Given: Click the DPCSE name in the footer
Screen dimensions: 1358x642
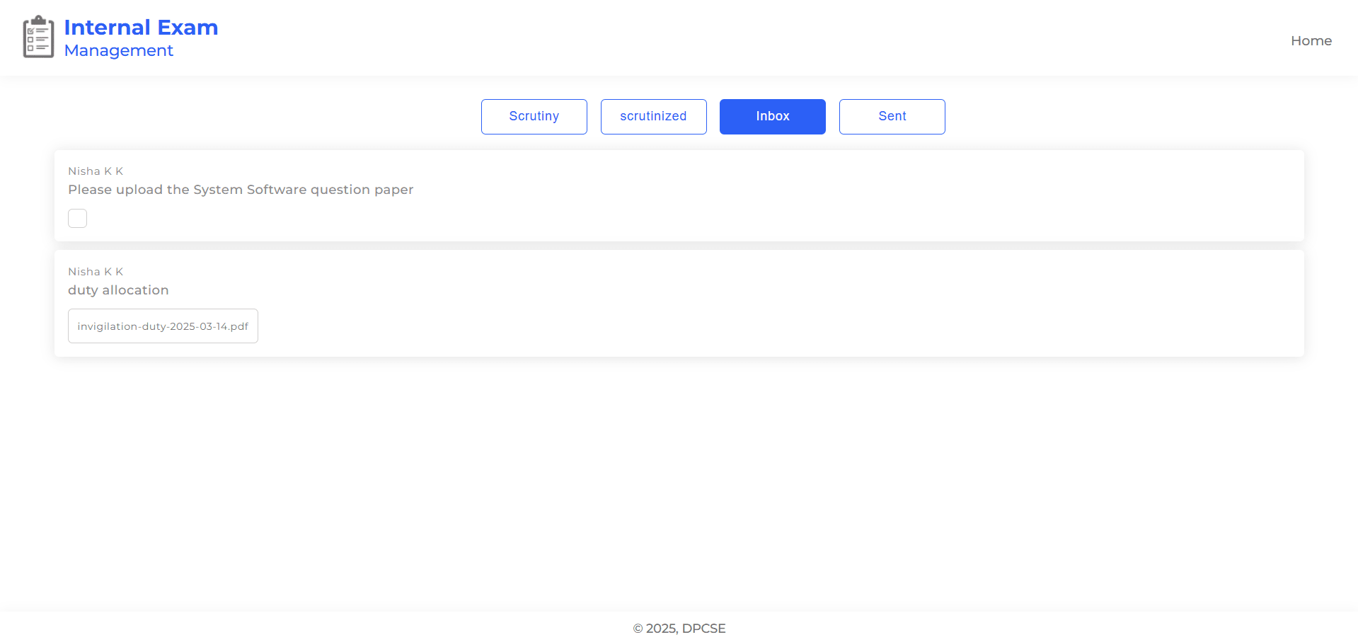Looking at the screenshot, I should pyautogui.click(x=703, y=629).
